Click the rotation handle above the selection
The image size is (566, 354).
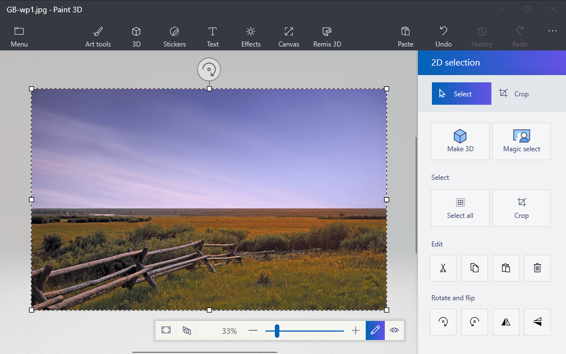coord(209,69)
